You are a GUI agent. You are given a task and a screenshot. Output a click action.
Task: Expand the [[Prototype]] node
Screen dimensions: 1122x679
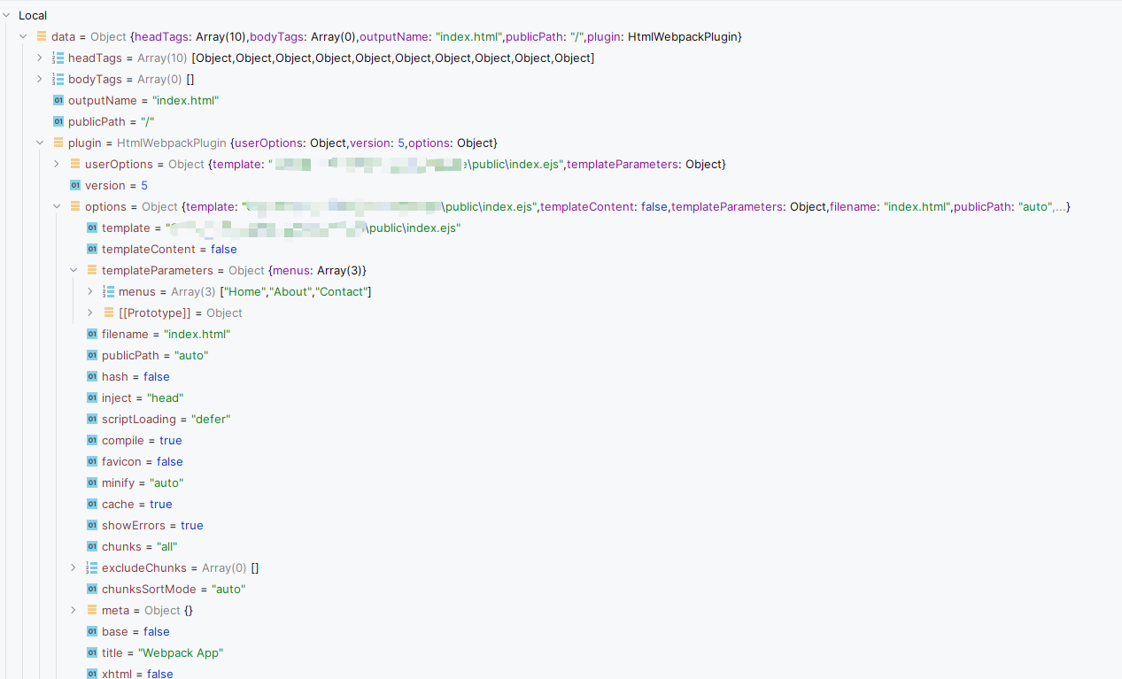89,312
